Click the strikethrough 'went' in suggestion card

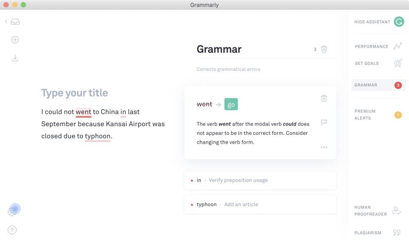(x=204, y=104)
